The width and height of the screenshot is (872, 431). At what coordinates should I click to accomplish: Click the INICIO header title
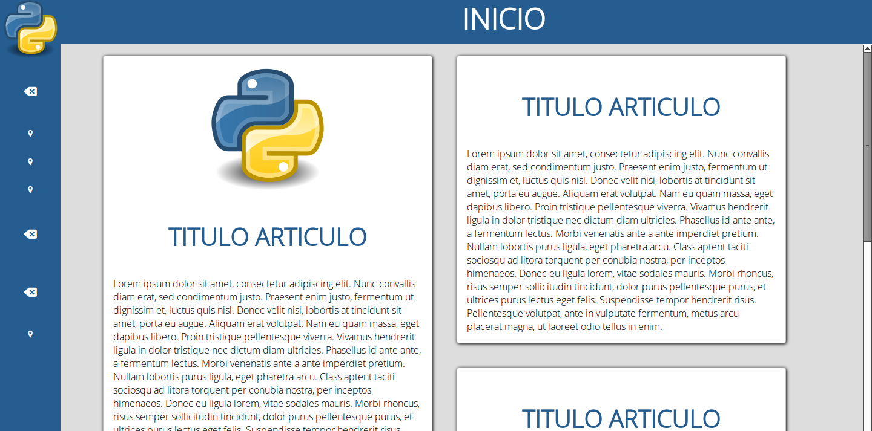[x=504, y=19]
